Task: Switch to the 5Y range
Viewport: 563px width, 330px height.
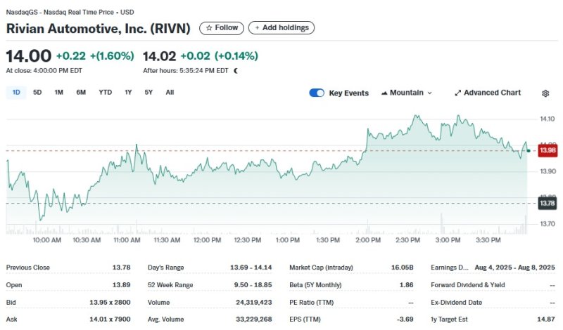Action: click(148, 93)
